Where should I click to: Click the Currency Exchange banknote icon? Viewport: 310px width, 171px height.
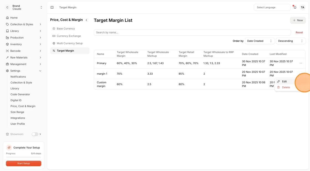(x=54, y=36)
